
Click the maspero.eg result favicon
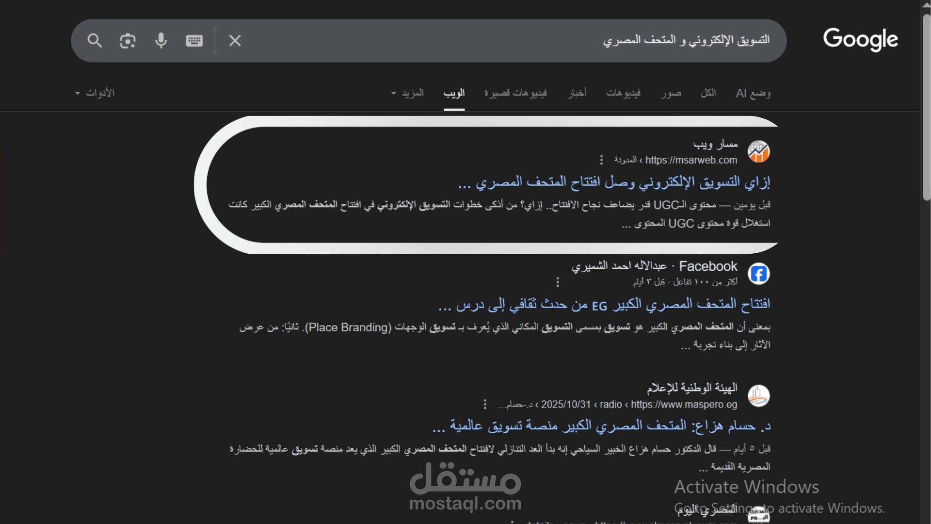(759, 396)
